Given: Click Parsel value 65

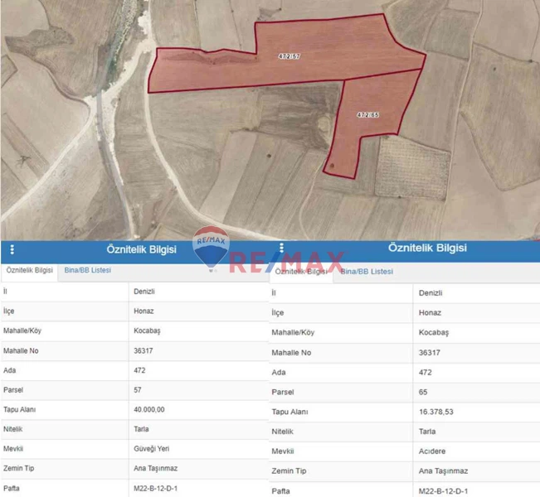Looking at the screenshot, I should tap(423, 392).
